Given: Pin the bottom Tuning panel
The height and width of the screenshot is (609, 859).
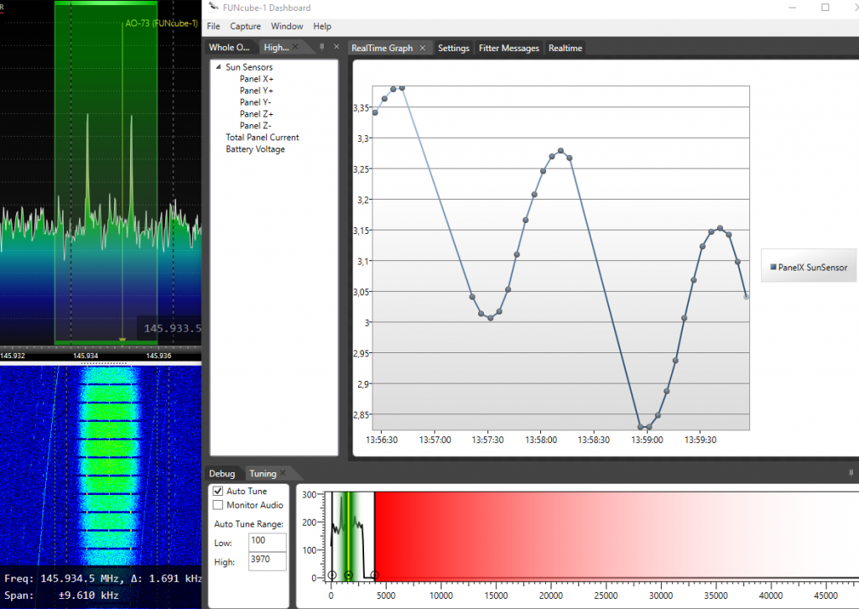Looking at the screenshot, I should click(x=851, y=473).
